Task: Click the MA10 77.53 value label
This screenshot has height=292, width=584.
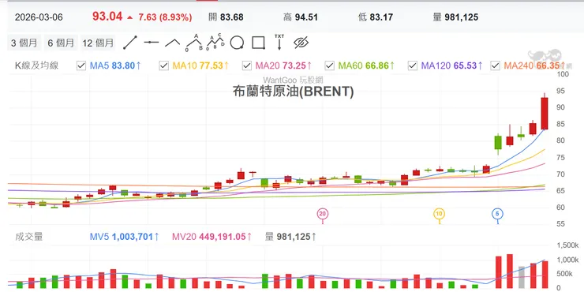Action: point(200,66)
